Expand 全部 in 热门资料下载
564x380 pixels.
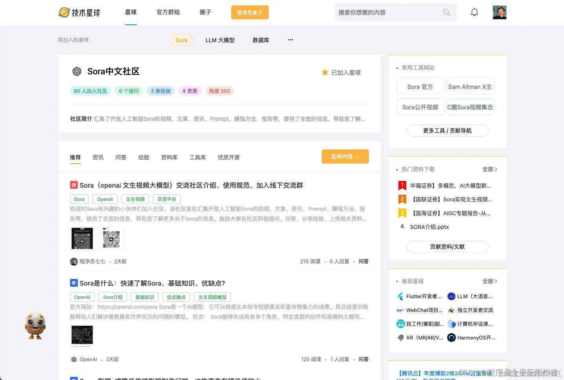(x=490, y=169)
